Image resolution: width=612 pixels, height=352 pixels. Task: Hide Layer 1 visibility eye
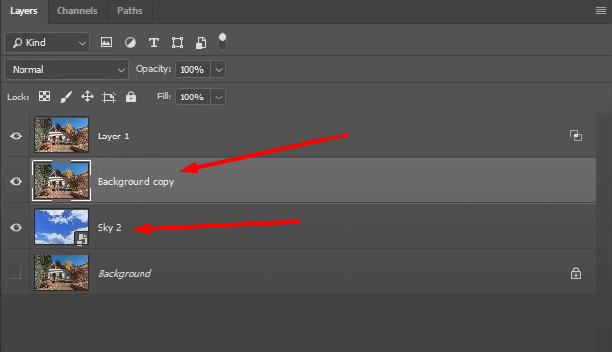point(16,136)
